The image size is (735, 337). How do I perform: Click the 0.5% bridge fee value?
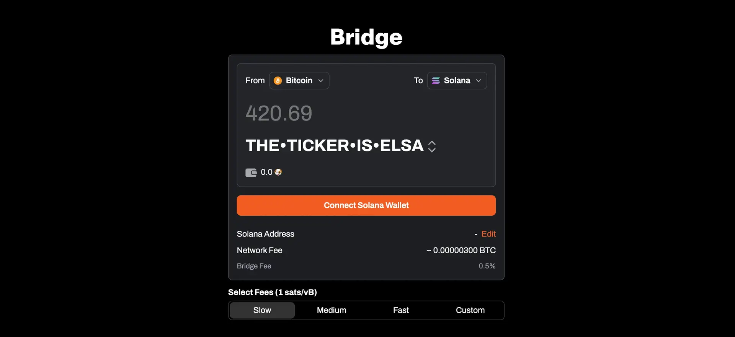(x=487, y=266)
